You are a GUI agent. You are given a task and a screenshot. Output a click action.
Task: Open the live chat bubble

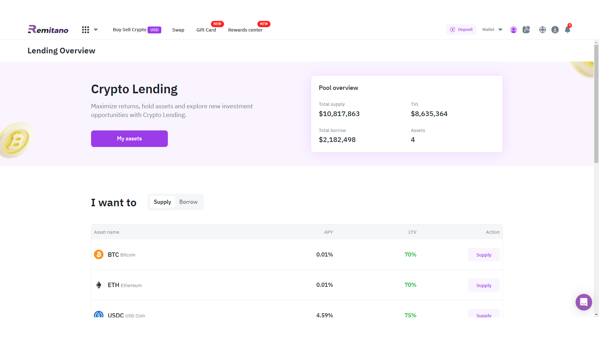tap(584, 302)
